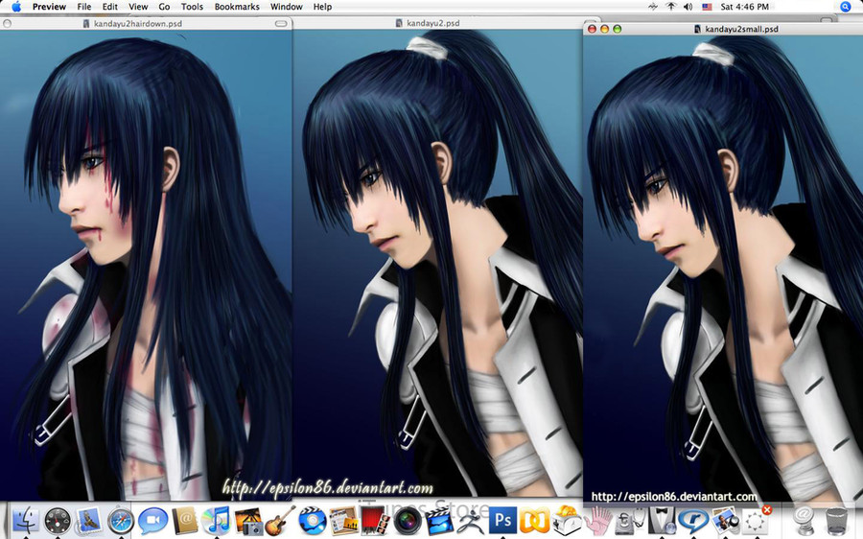This screenshot has width=863, height=539.
Task: Open the Preview application menu
Action: [49, 7]
